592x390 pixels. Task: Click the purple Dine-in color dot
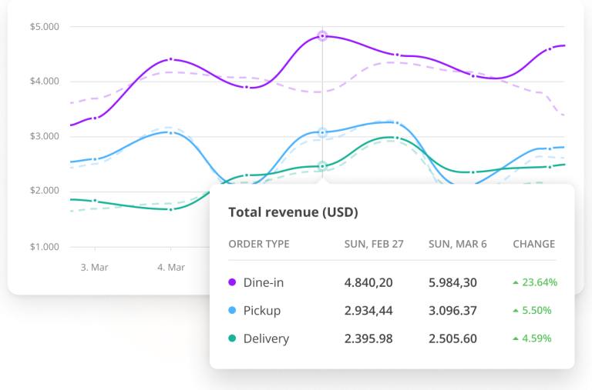[232, 282]
